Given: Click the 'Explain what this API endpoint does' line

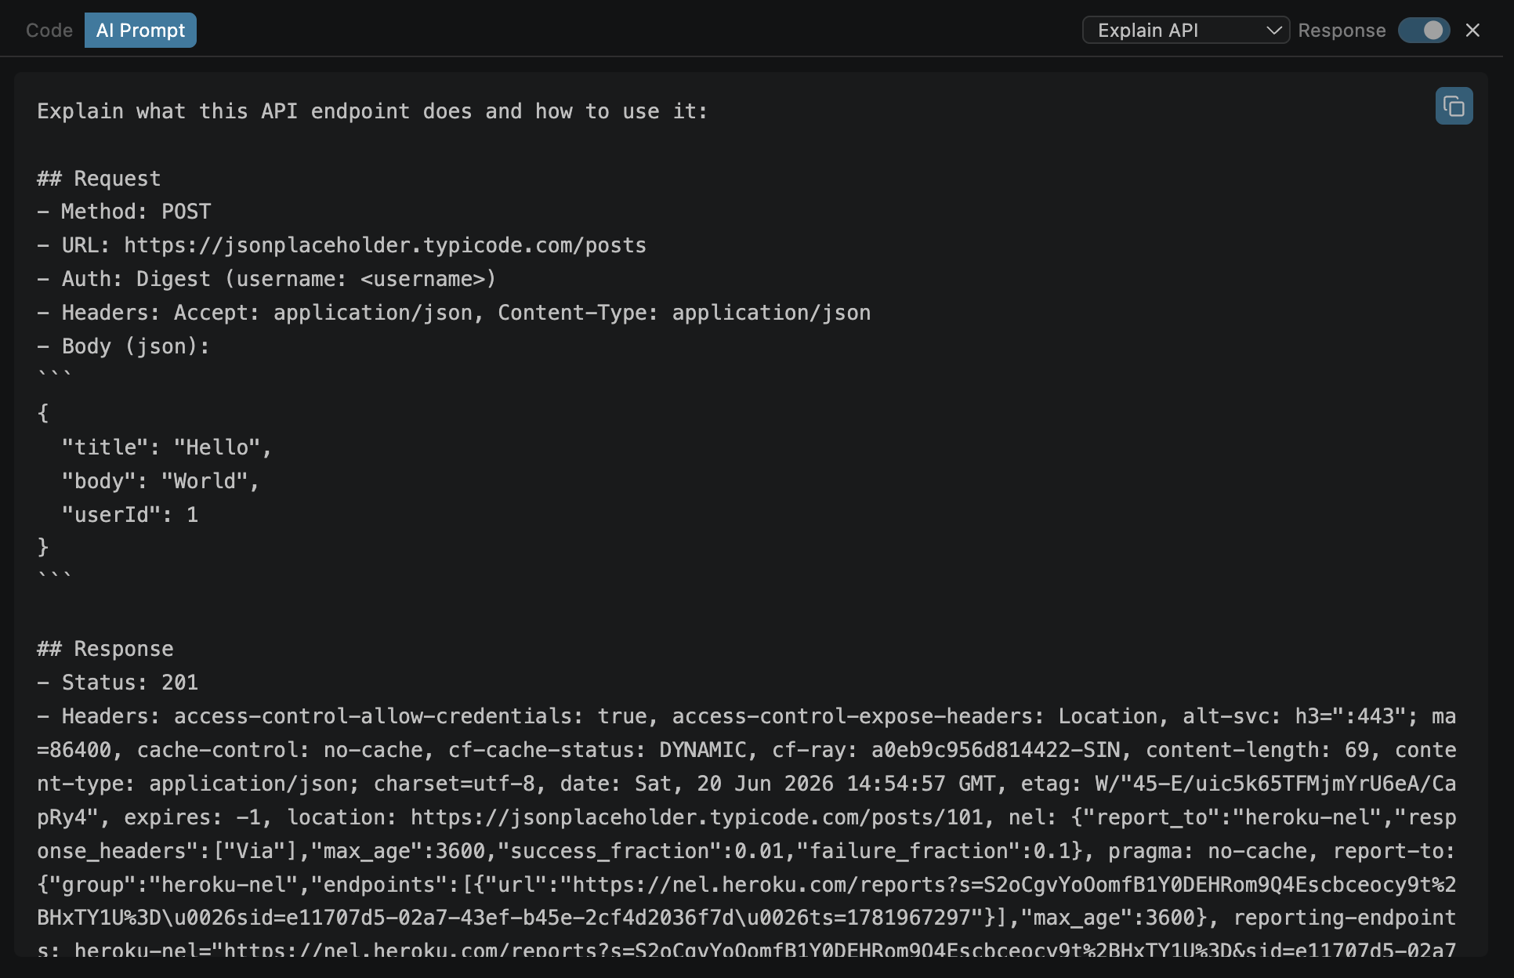Looking at the screenshot, I should (372, 111).
